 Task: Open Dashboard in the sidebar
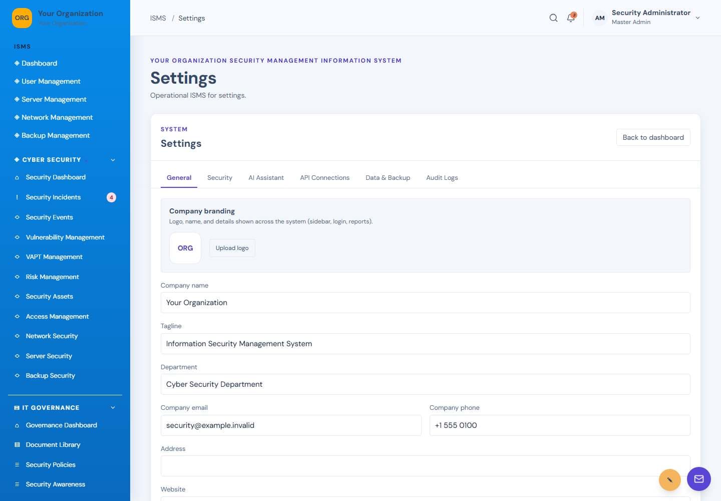coord(65,63)
